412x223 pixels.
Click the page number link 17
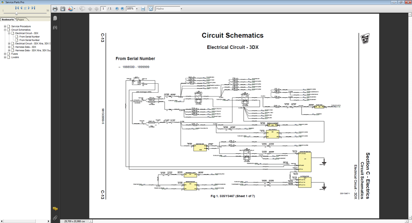25,8
